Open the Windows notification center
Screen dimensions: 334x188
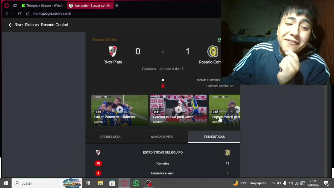326,183
